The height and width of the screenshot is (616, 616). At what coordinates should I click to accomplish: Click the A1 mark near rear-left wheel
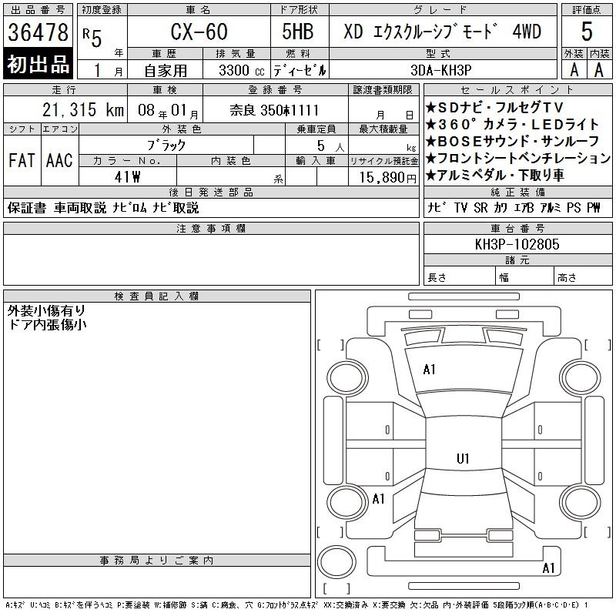coord(378,499)
